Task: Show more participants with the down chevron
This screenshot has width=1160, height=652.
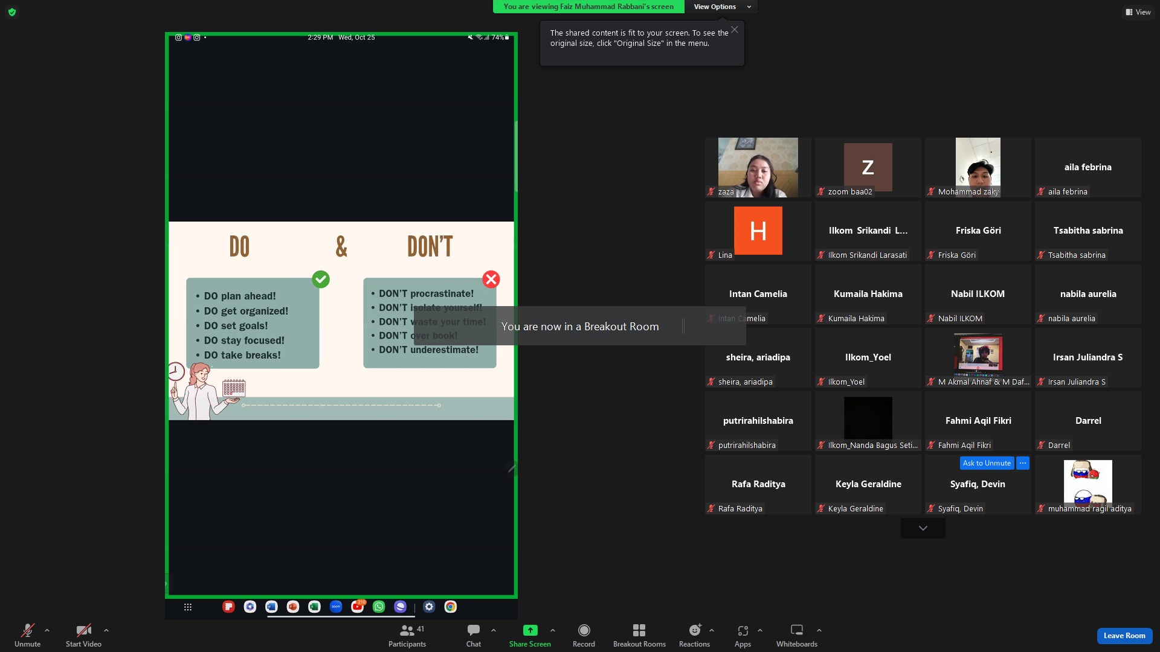Action: (923, 528)
